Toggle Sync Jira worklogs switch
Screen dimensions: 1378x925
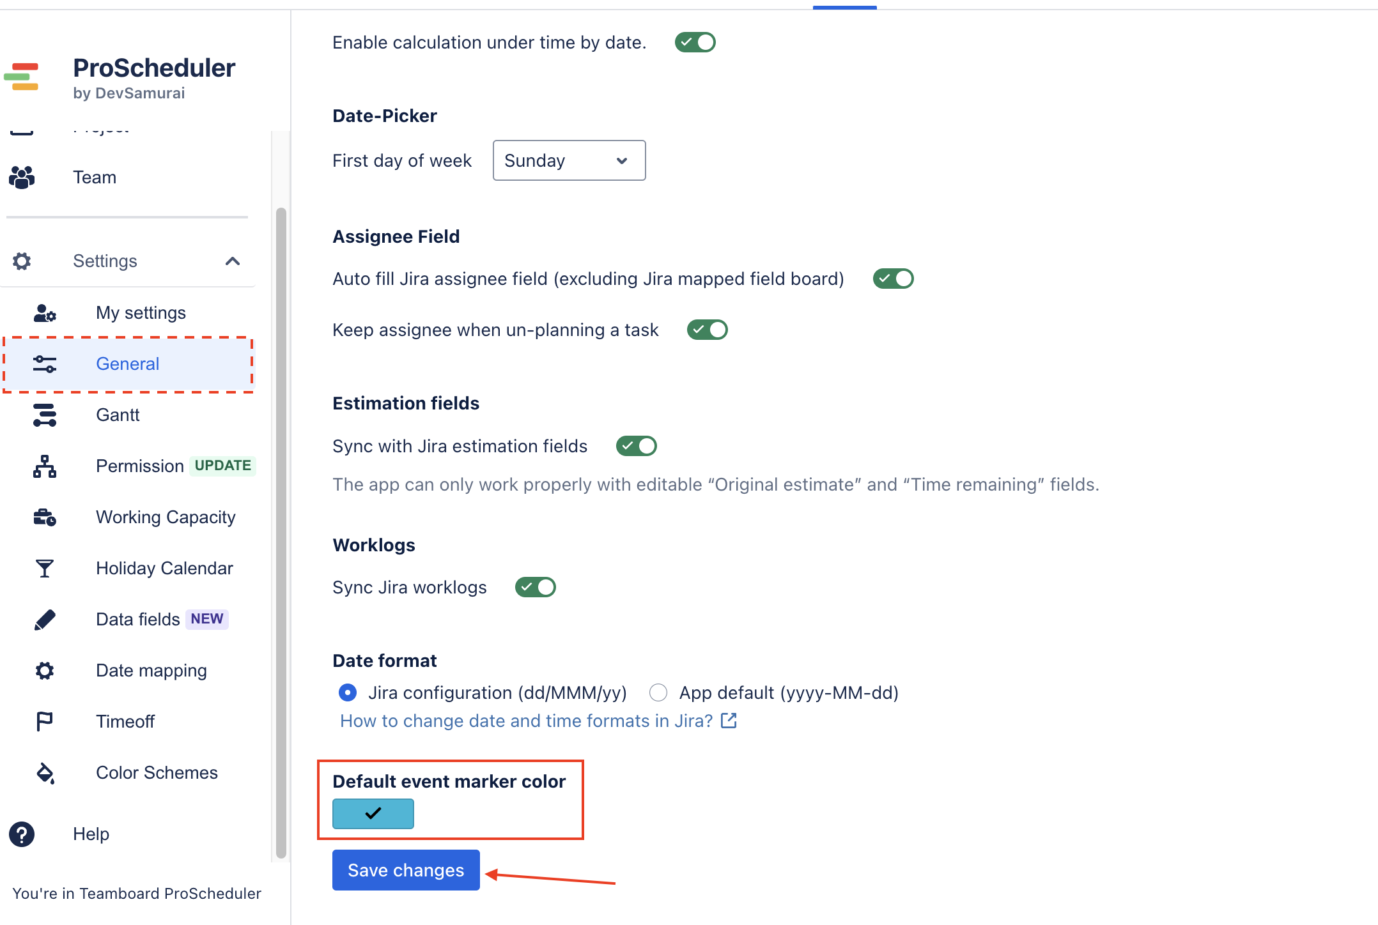[536, 587]
